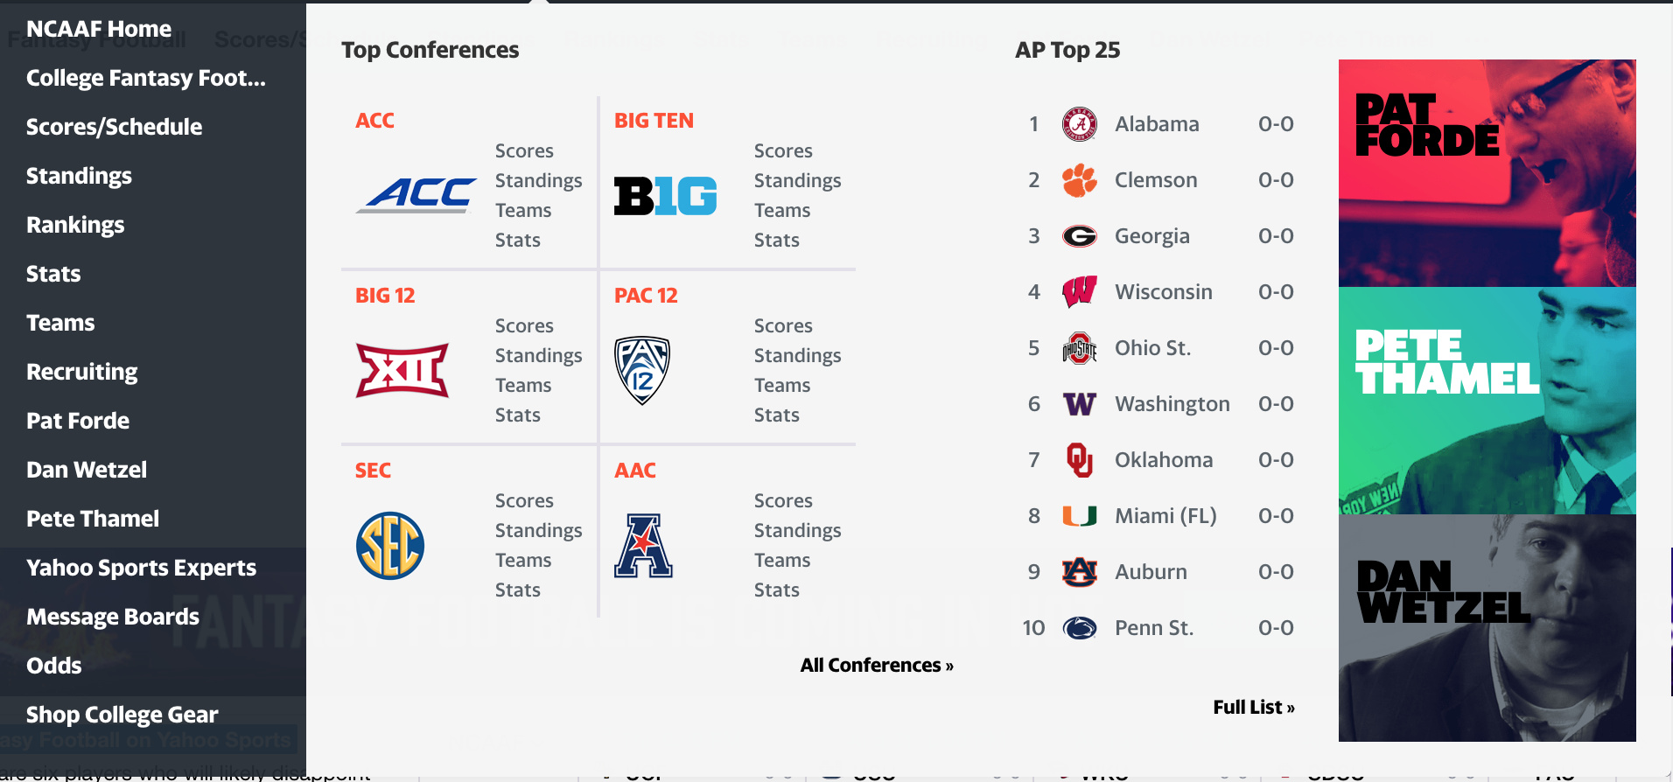Open the Pat Forde banner thumbnail

point(1487,173)
